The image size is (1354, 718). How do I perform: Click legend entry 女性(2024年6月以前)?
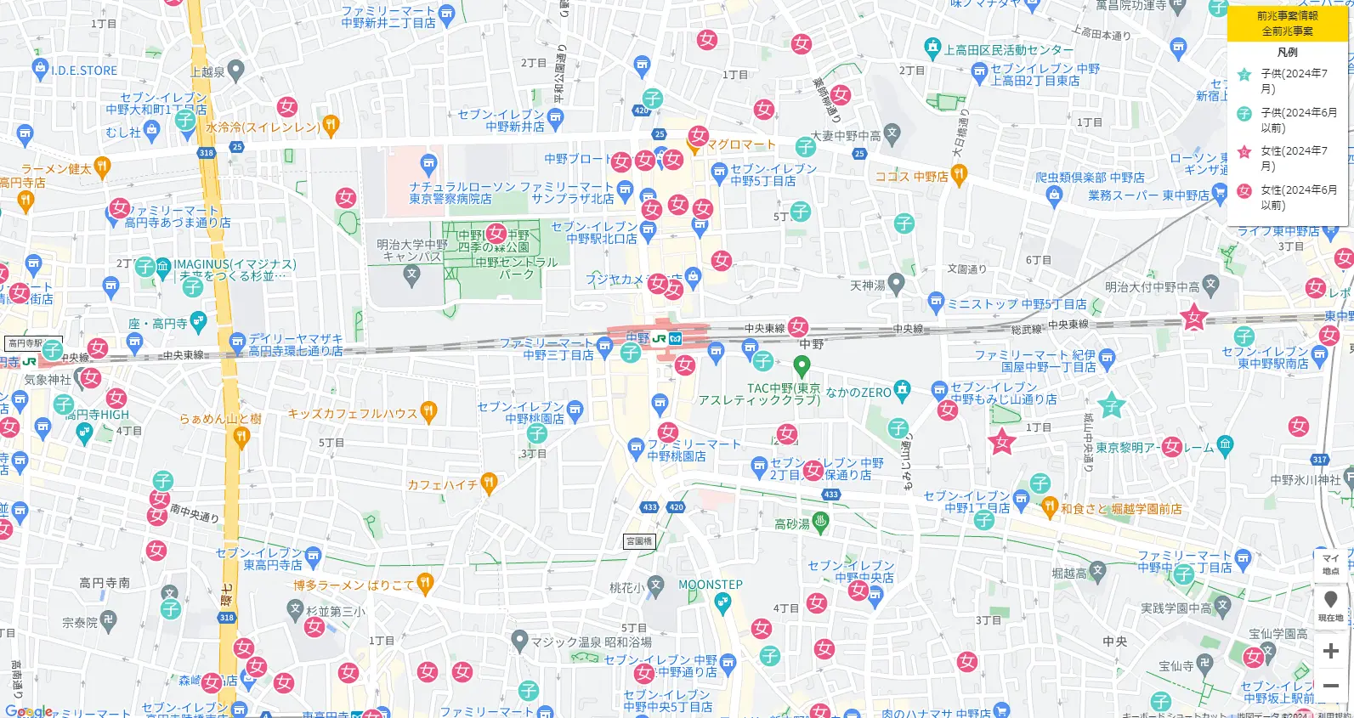tap(1288, 197)
